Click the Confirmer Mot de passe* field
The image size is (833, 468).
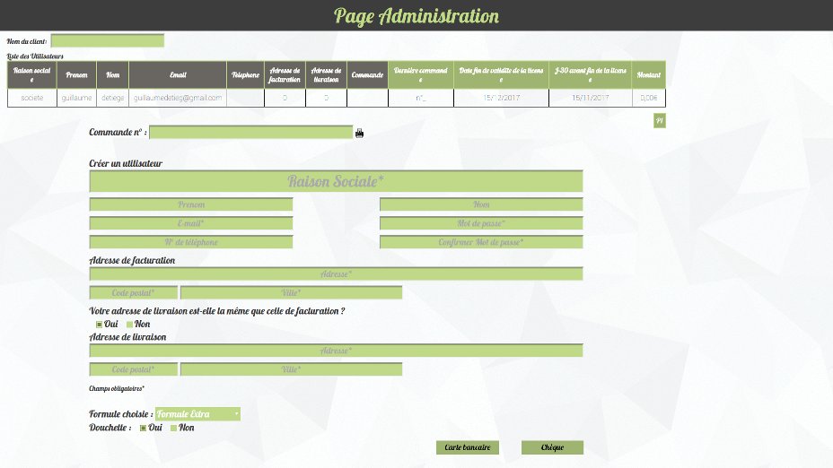(x=481, y=242)
